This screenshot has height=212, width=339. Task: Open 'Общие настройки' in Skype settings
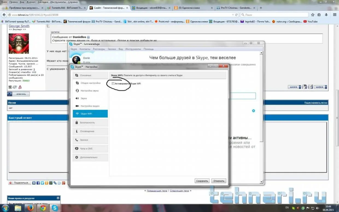click(x=90, y=83)
